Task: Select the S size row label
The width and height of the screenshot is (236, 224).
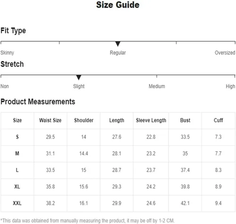Action: pyautogui.click(x=17, y=137)
